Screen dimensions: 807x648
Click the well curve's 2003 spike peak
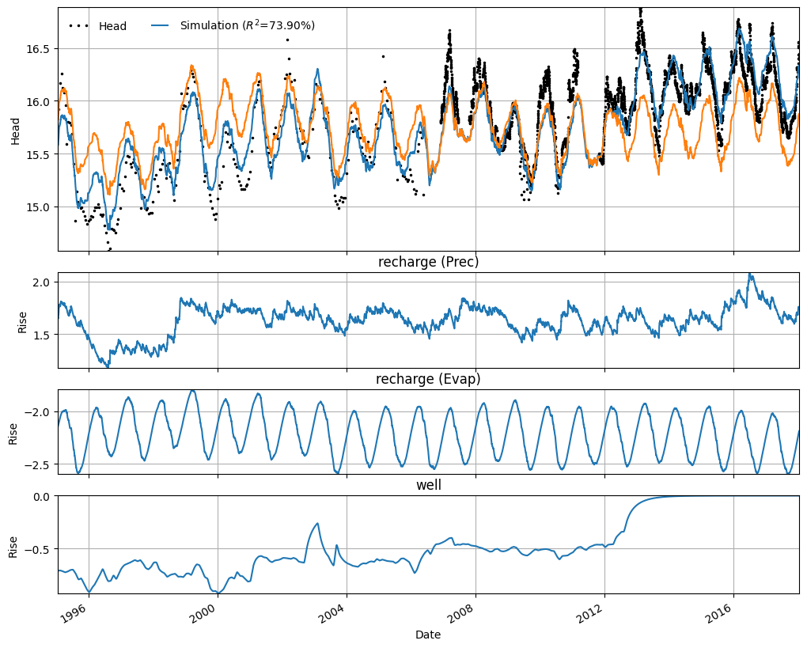click(317, 524)
